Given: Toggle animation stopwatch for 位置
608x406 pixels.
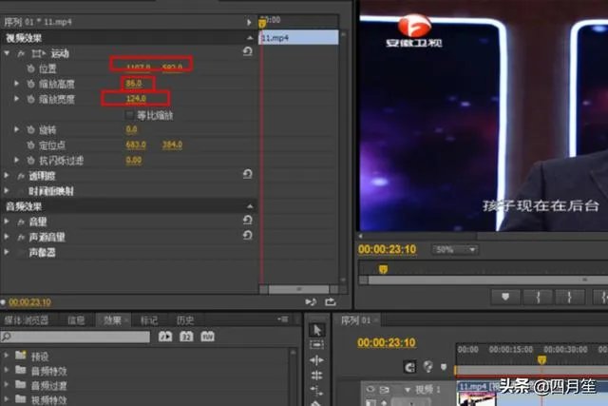Looking at the screenshot, I should pyautogui.click(x=31, y=68).
